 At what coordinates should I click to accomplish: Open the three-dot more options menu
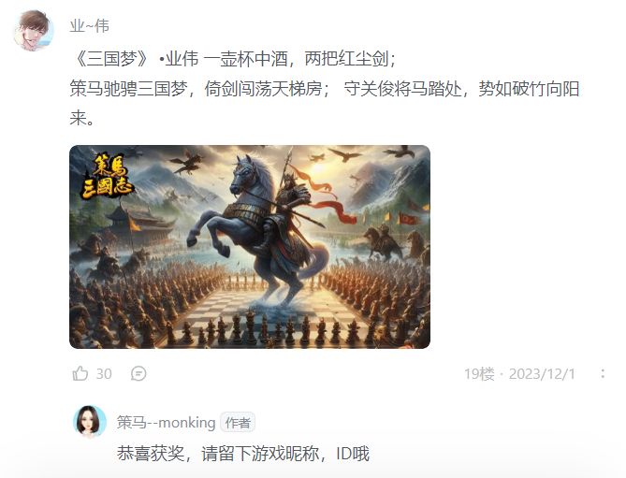pyautogui.click(x=603, y=374)
